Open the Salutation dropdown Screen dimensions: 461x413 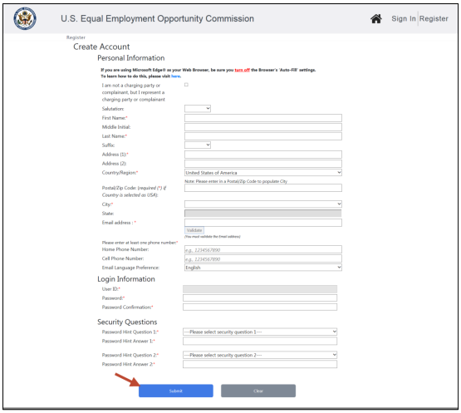tap(198, 108)
